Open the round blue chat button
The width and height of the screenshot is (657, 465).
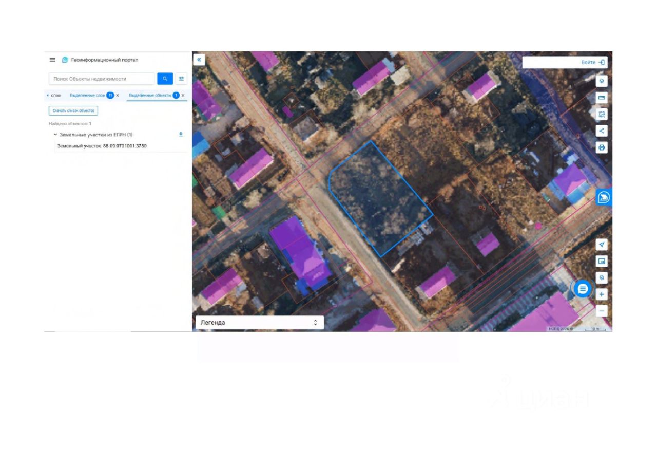(583, 289)
